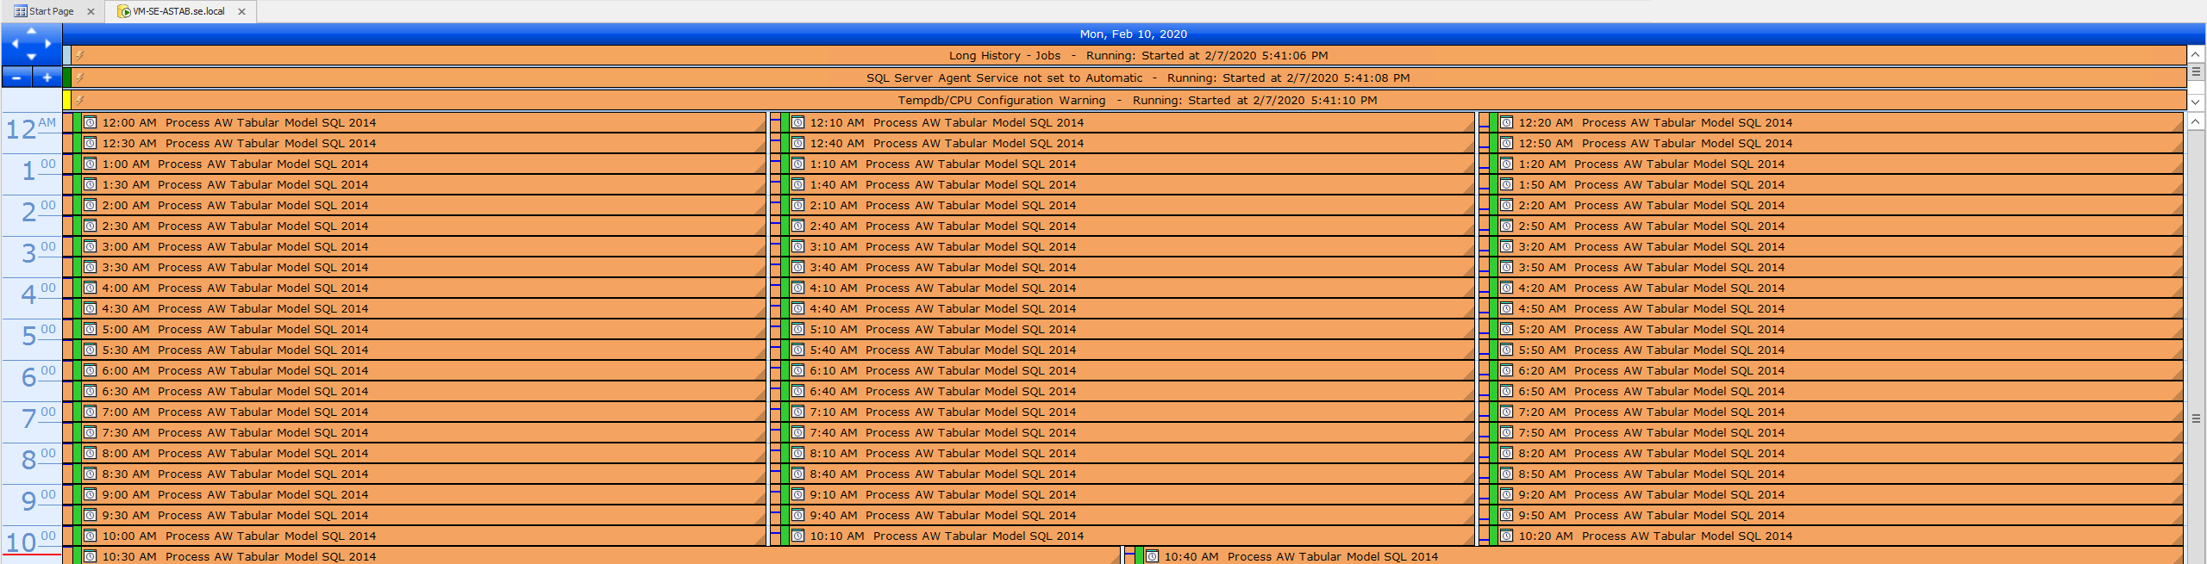Click the Mon, Feb 10, 2020 date header
Viewport: 2207px width, 564px height.
point(1133,34)
